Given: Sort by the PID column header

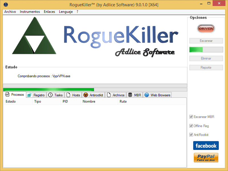Looking at the screenshot, I should (71, 101).
